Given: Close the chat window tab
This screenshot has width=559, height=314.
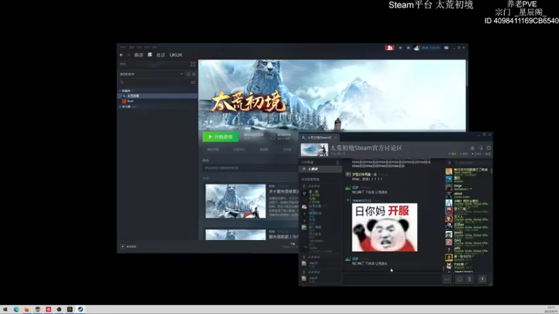Looking at the screenshot, I should 335,137.
